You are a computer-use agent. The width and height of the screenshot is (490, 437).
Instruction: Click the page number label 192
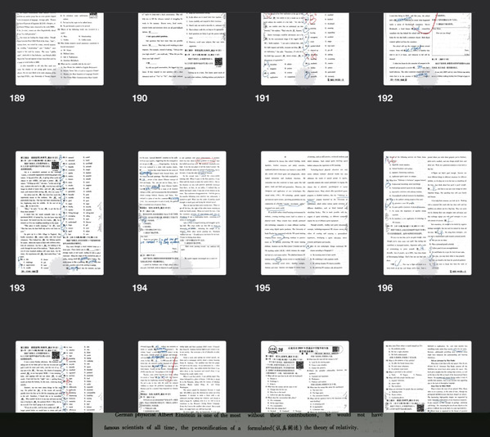[385, 98]
